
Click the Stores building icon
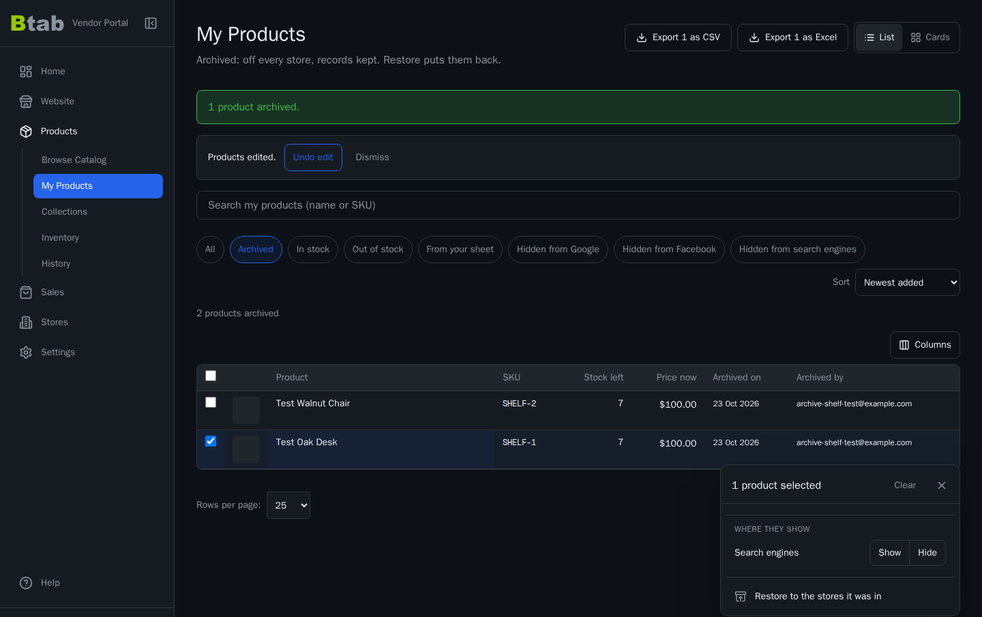tap(26, 322)
